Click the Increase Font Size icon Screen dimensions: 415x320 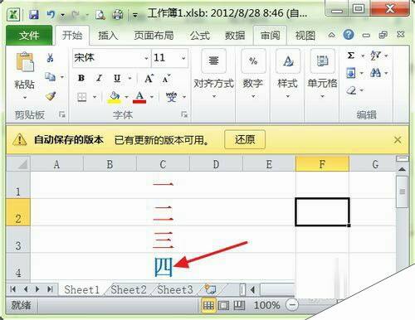pyautogui.click(x=149, y=79)
